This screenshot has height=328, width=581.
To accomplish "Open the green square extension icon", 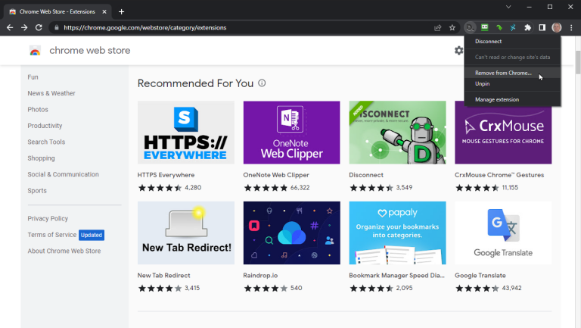I will [484, 27].
